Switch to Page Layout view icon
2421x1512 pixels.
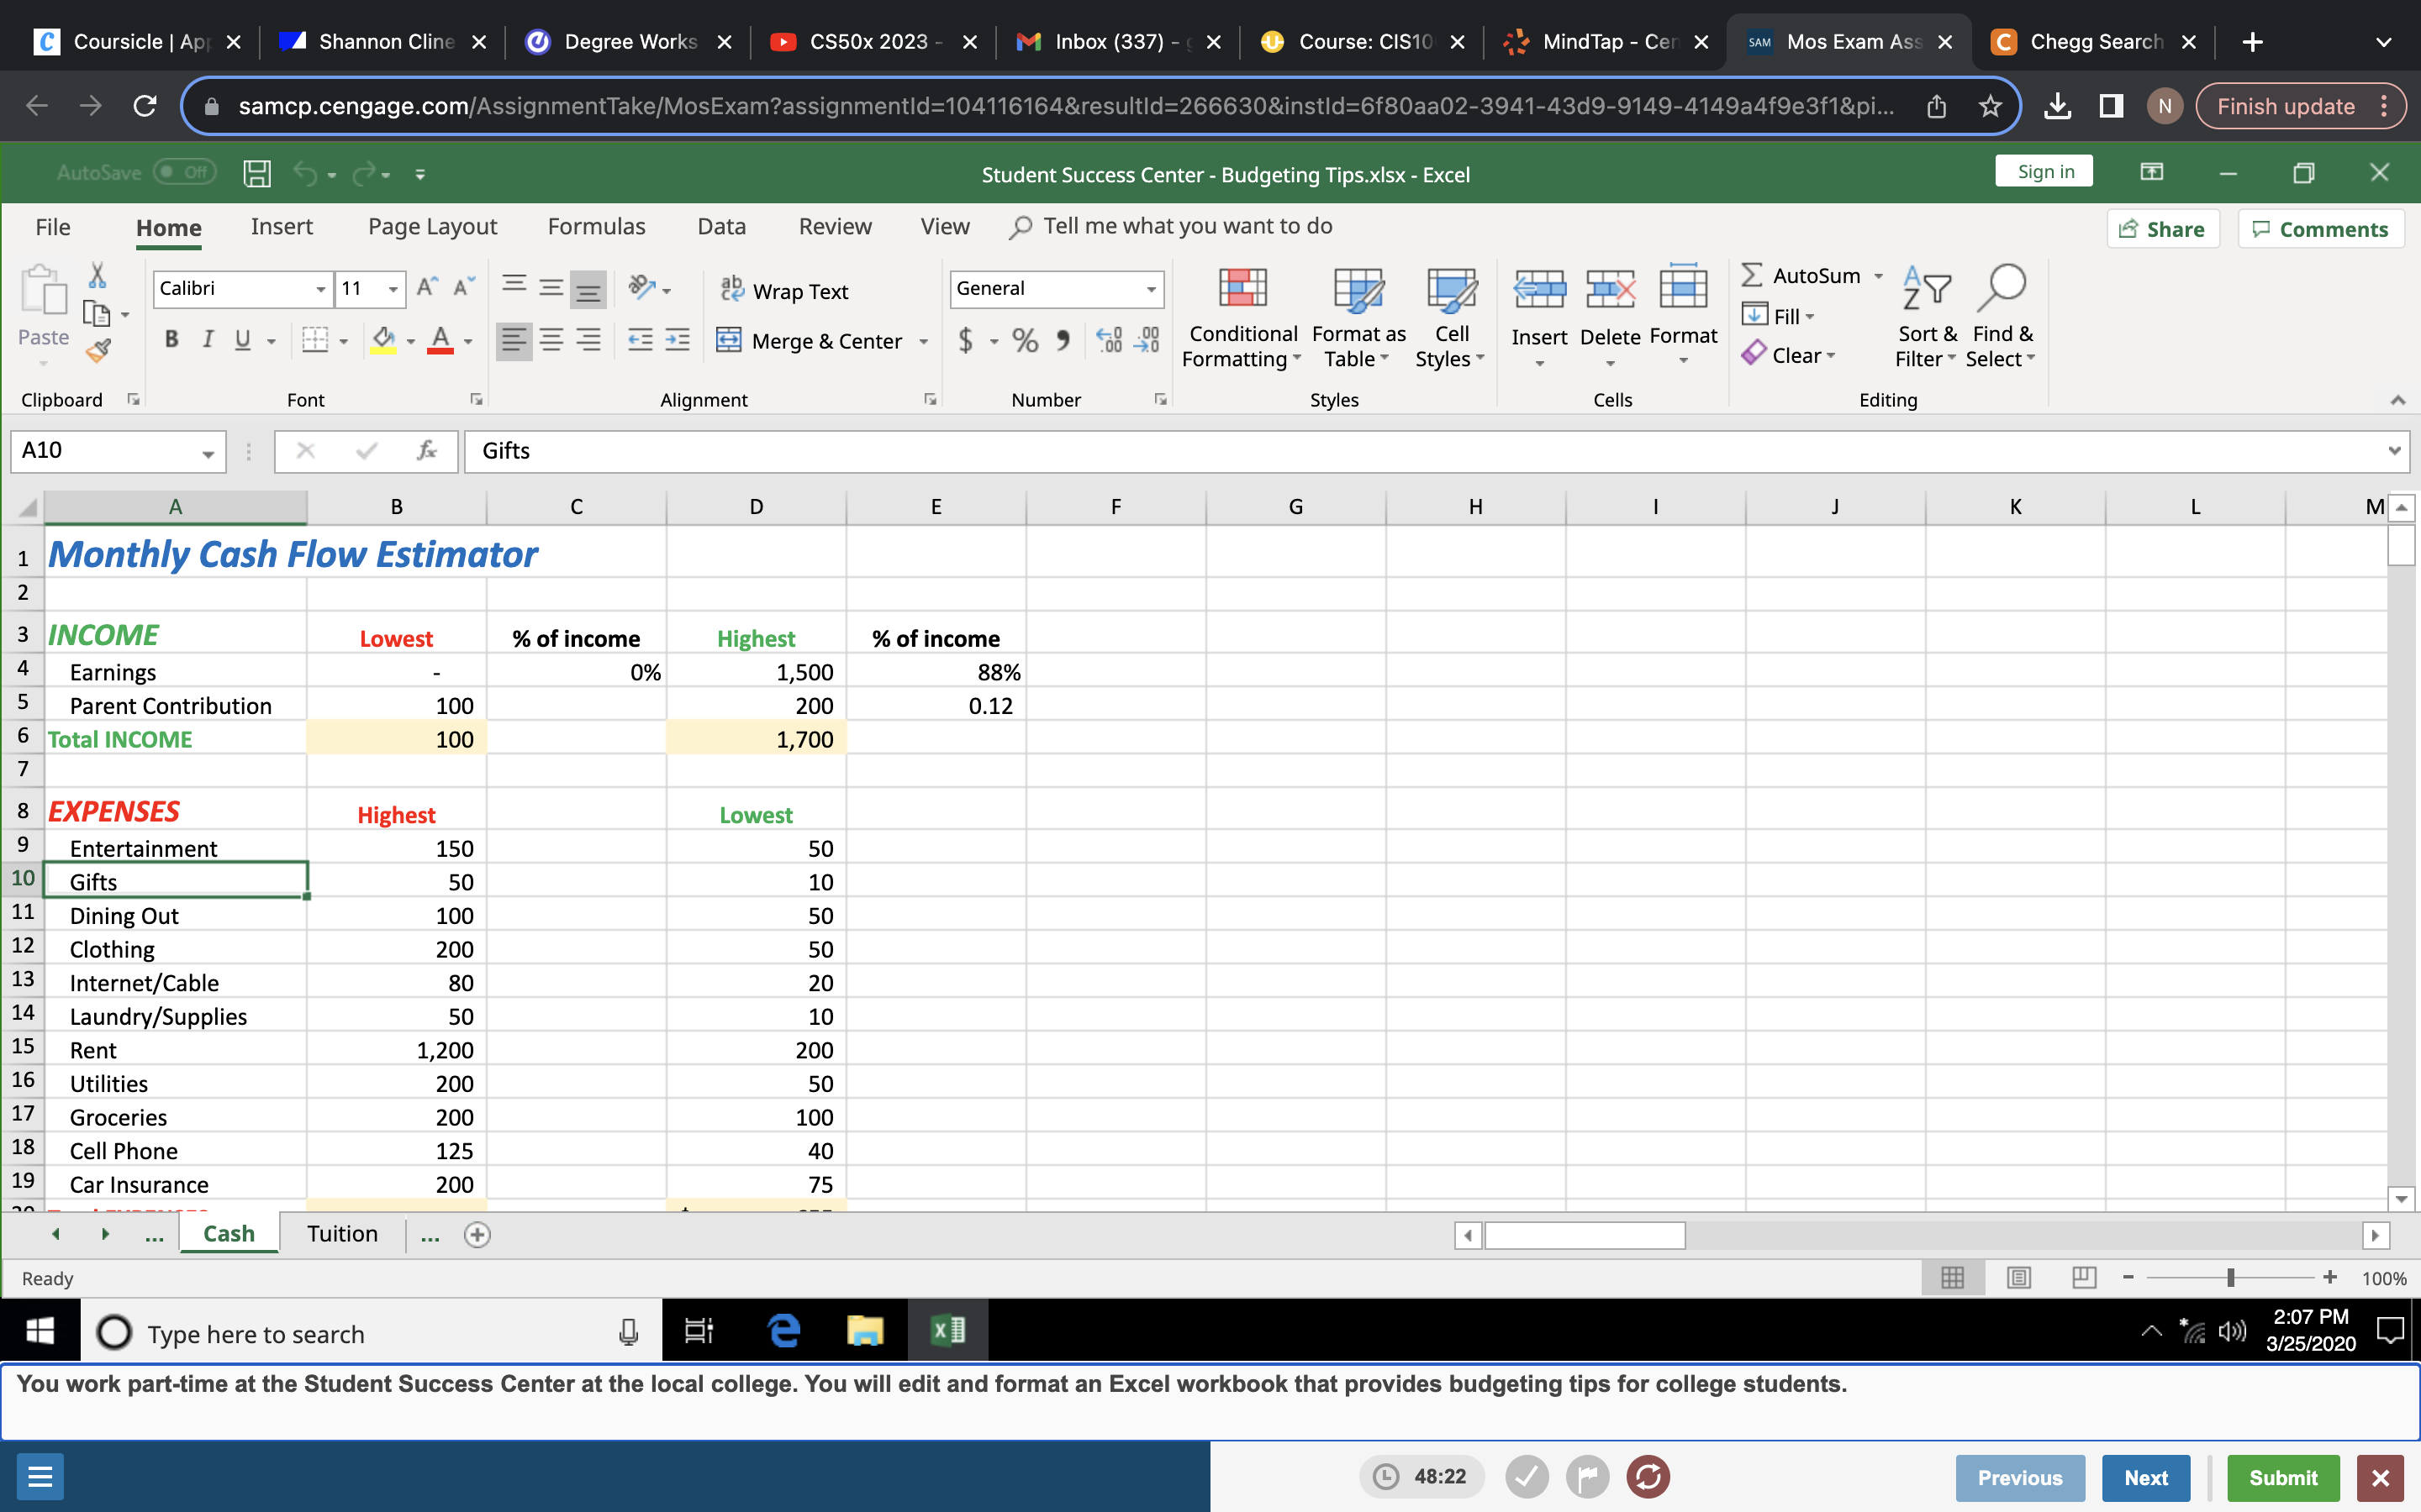pyautogui.click(x=2019, y=1278)
